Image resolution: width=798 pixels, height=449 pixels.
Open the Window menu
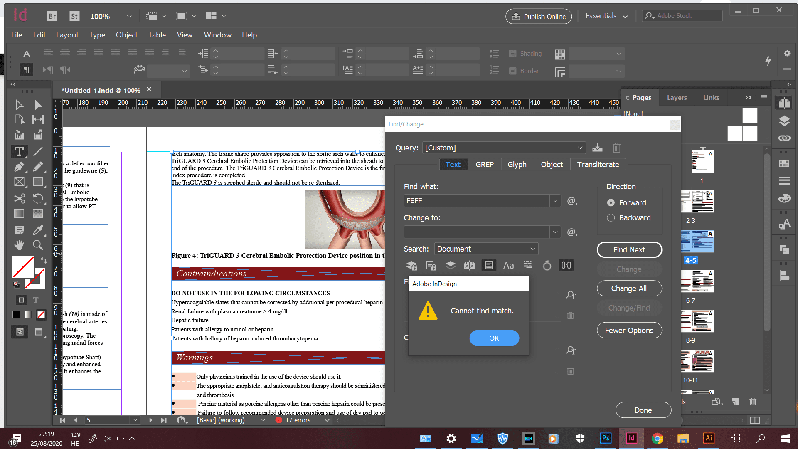point(217,35)
